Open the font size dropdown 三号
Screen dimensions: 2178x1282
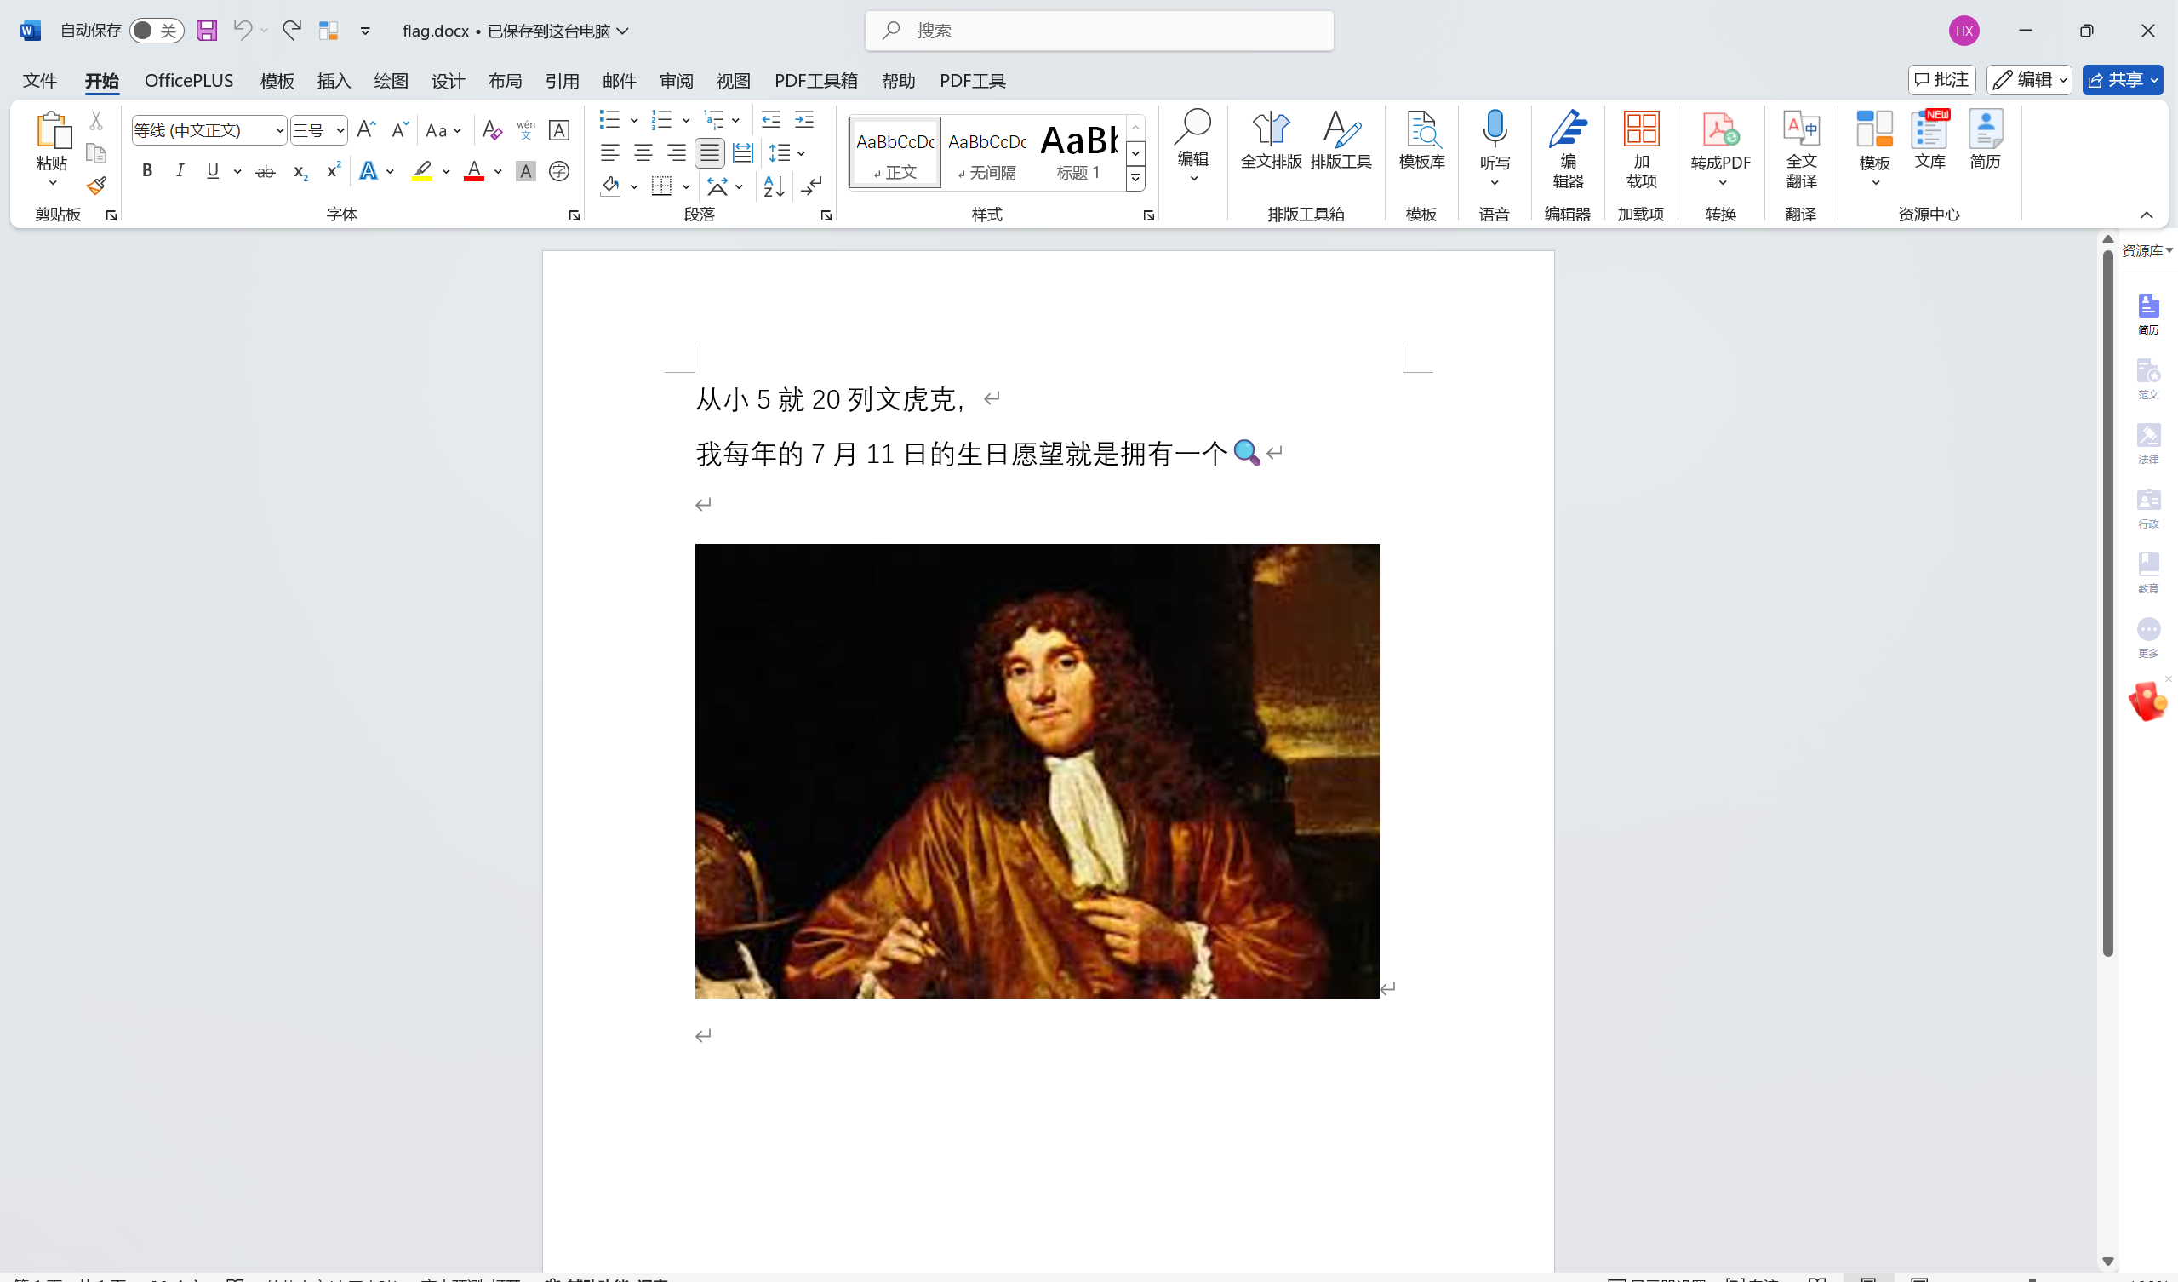click(x=340, y=130)
